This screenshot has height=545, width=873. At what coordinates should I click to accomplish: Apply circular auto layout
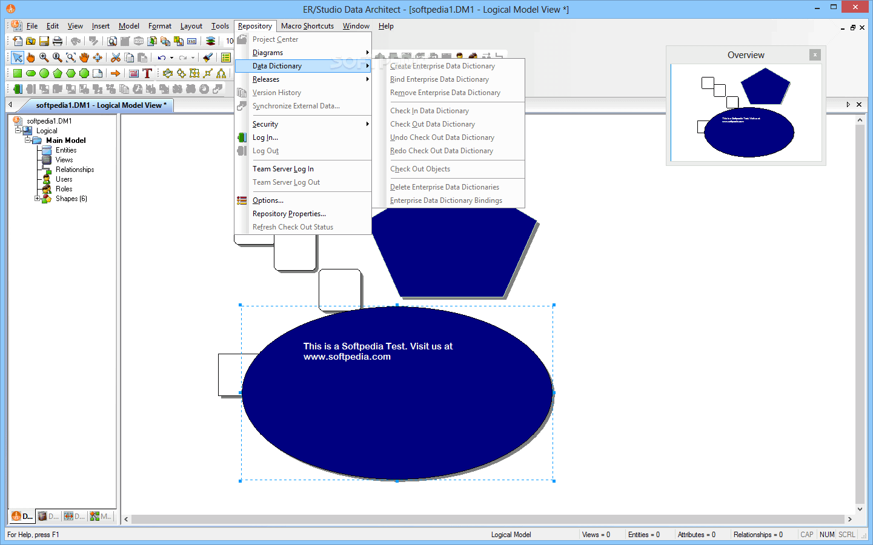coord(168,73)
